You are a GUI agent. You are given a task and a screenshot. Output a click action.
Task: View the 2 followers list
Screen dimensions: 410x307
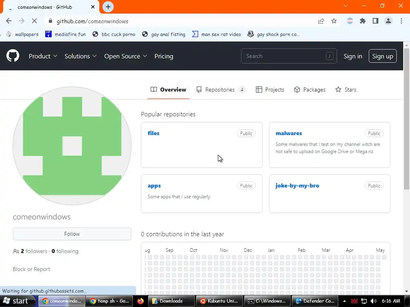pyautogui.click(x=34, y=251)
